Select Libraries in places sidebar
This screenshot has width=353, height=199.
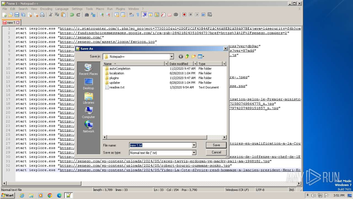88,98
